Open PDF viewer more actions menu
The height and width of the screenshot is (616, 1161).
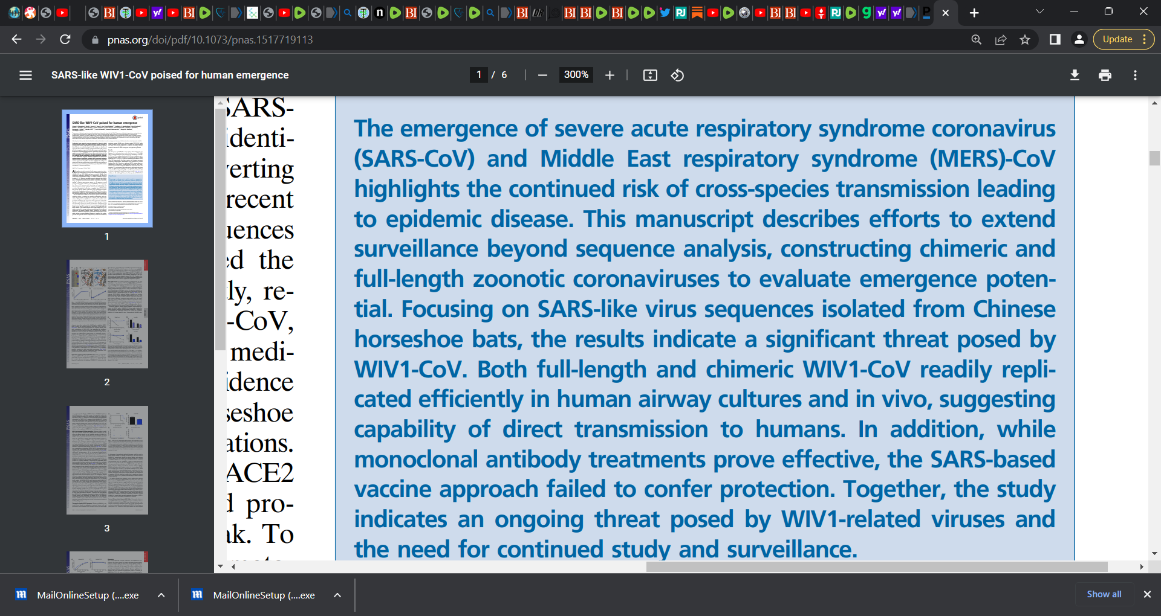[1135, 75]
